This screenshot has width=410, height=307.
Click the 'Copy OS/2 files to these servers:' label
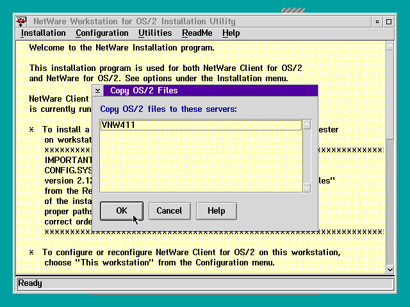pos(168,109)
